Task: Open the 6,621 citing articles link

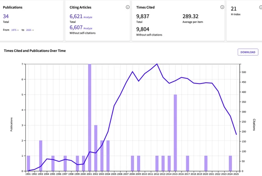Action: [x=76, y=16]
